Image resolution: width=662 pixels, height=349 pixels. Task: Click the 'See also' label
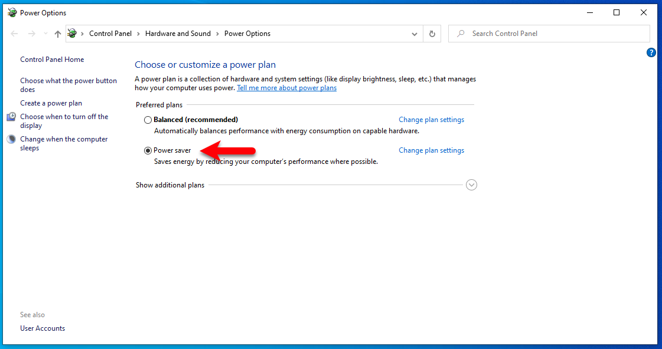pyautogui.click(x=32, y=315)
